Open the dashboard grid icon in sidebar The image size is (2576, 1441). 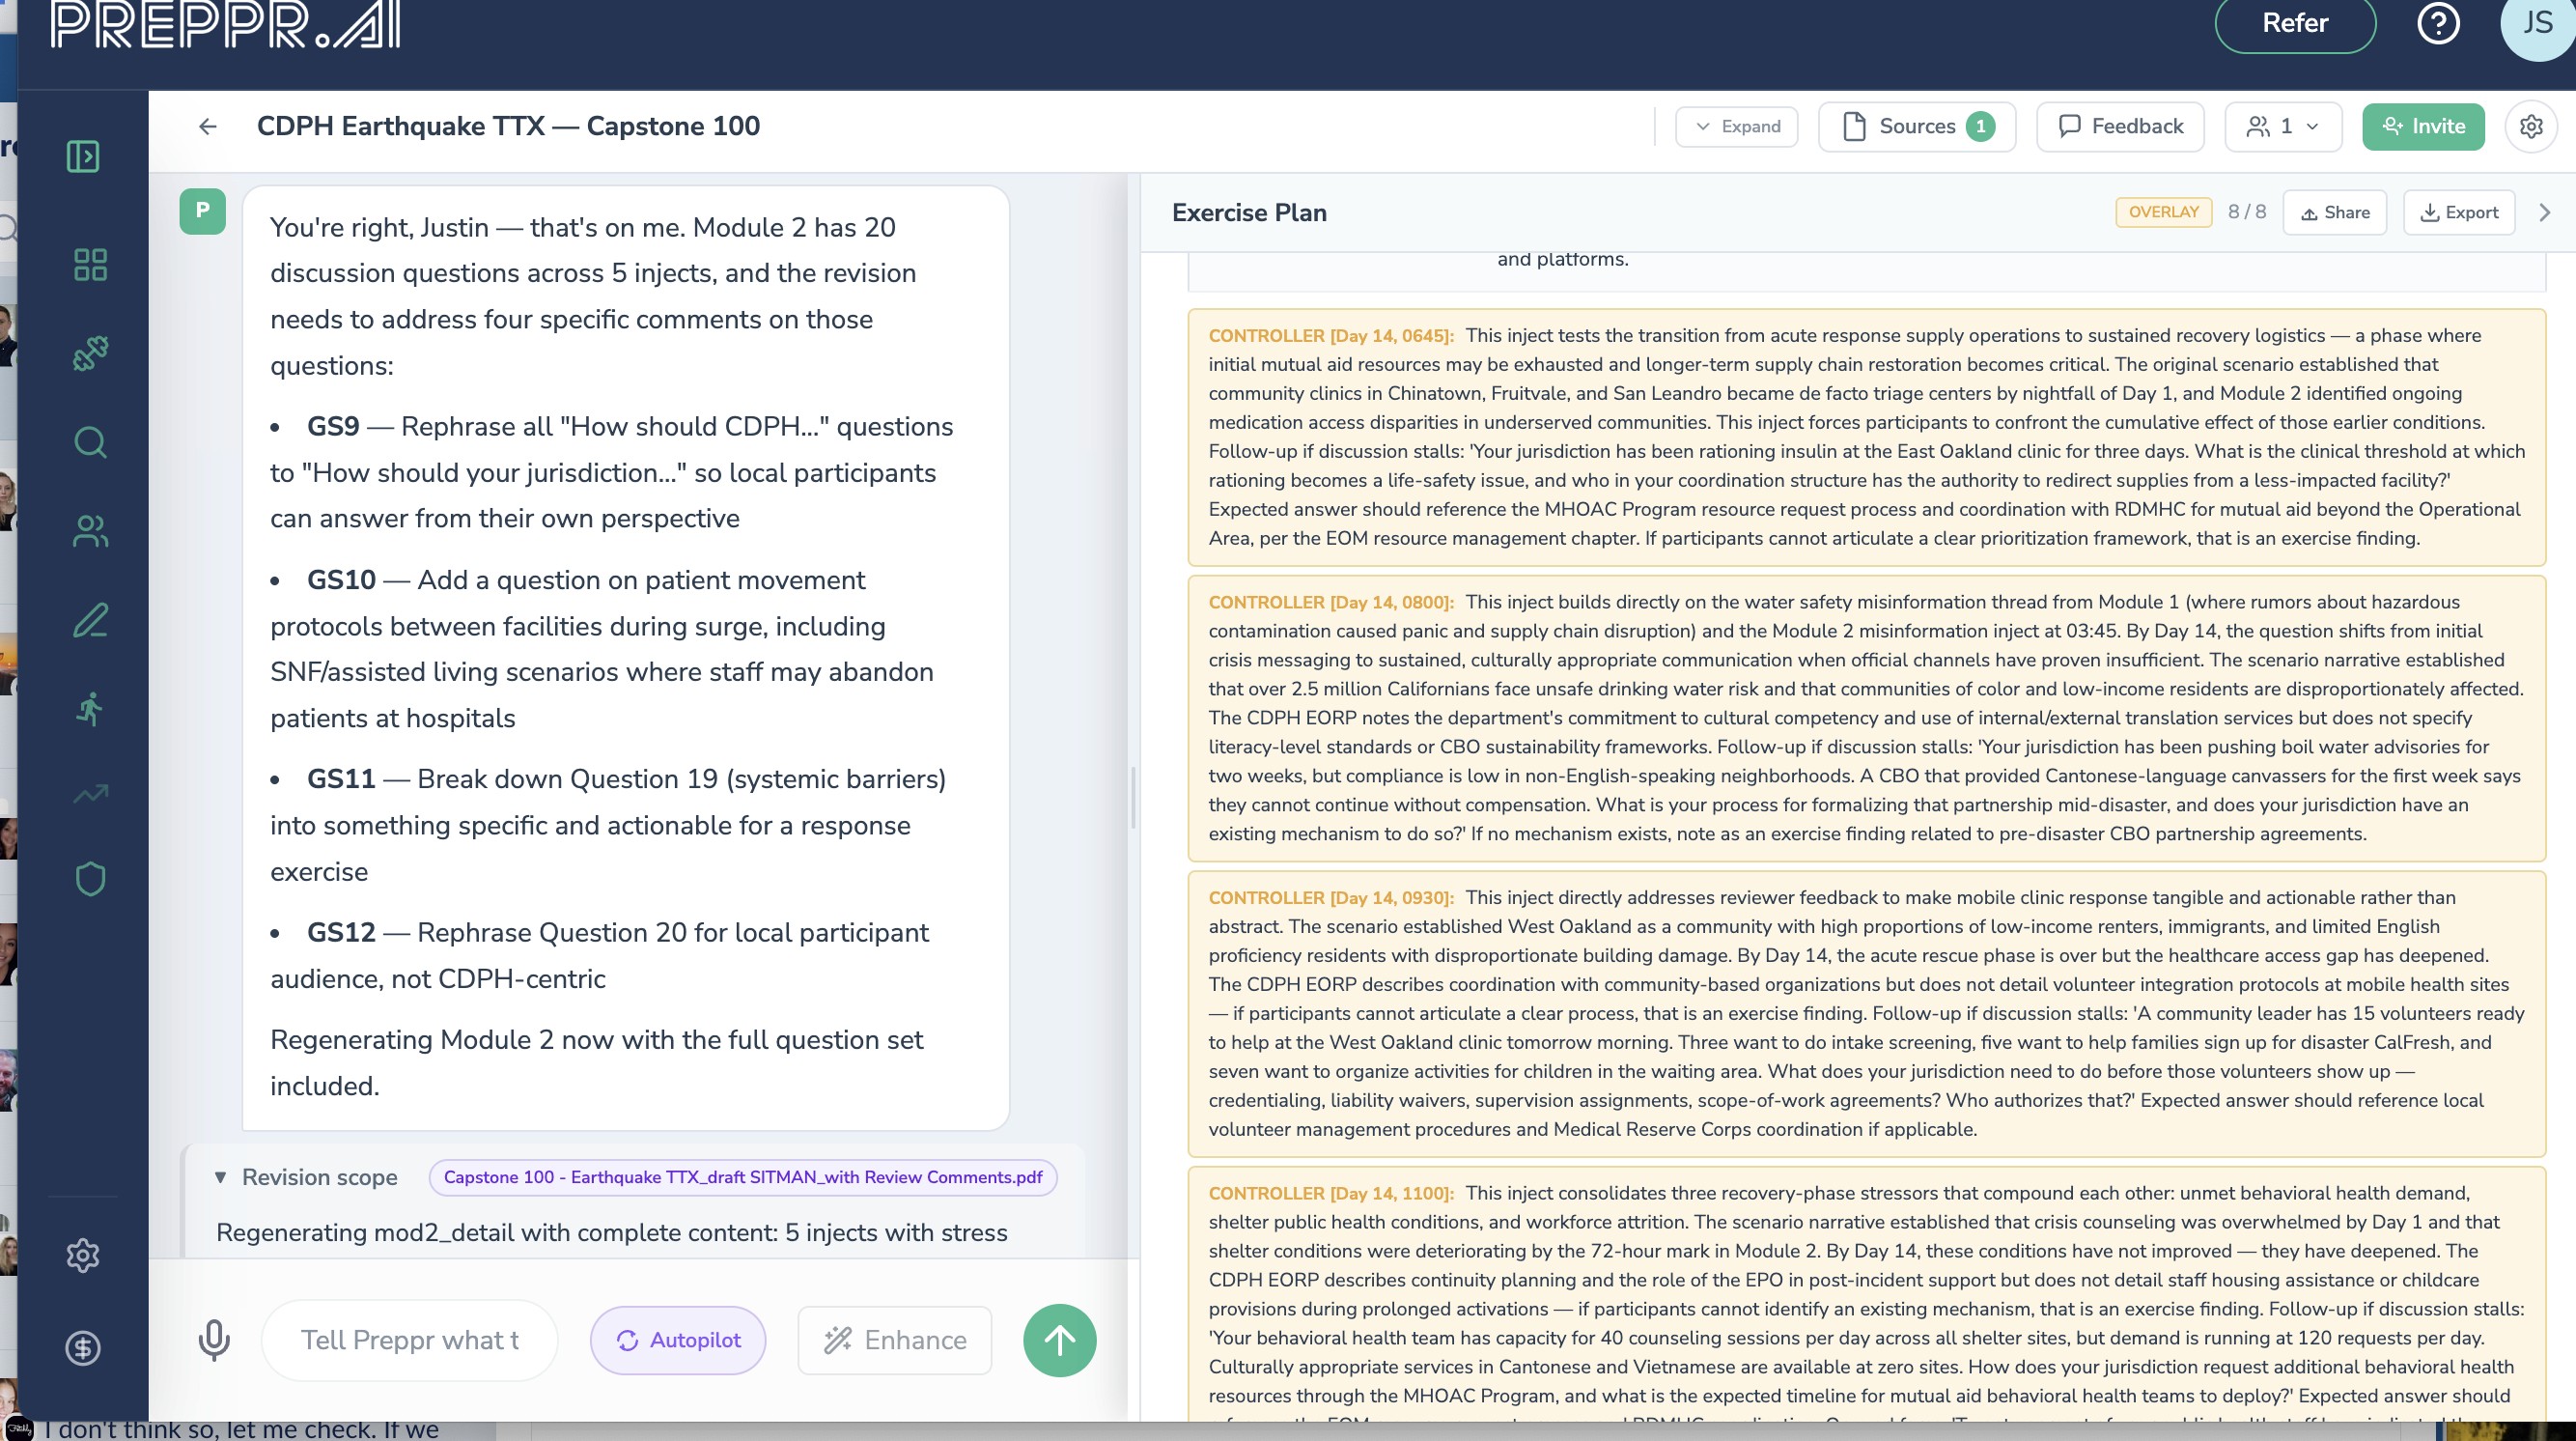pyautogui.click(x=90, y=265)
